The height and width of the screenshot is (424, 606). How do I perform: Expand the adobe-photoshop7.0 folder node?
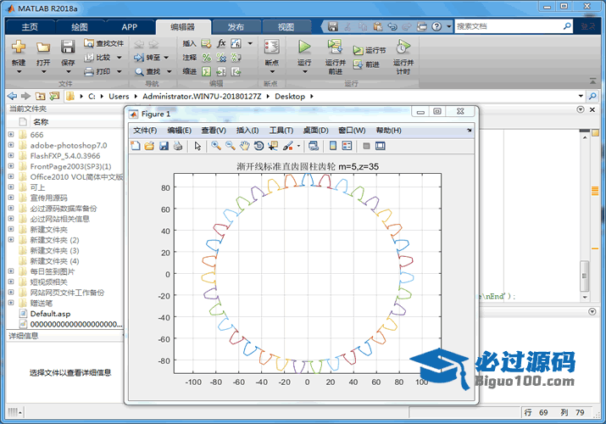pyautogui.click(x=11, y=145)
